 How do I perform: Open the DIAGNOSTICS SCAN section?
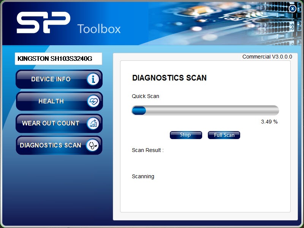click(x=59, y=145)
